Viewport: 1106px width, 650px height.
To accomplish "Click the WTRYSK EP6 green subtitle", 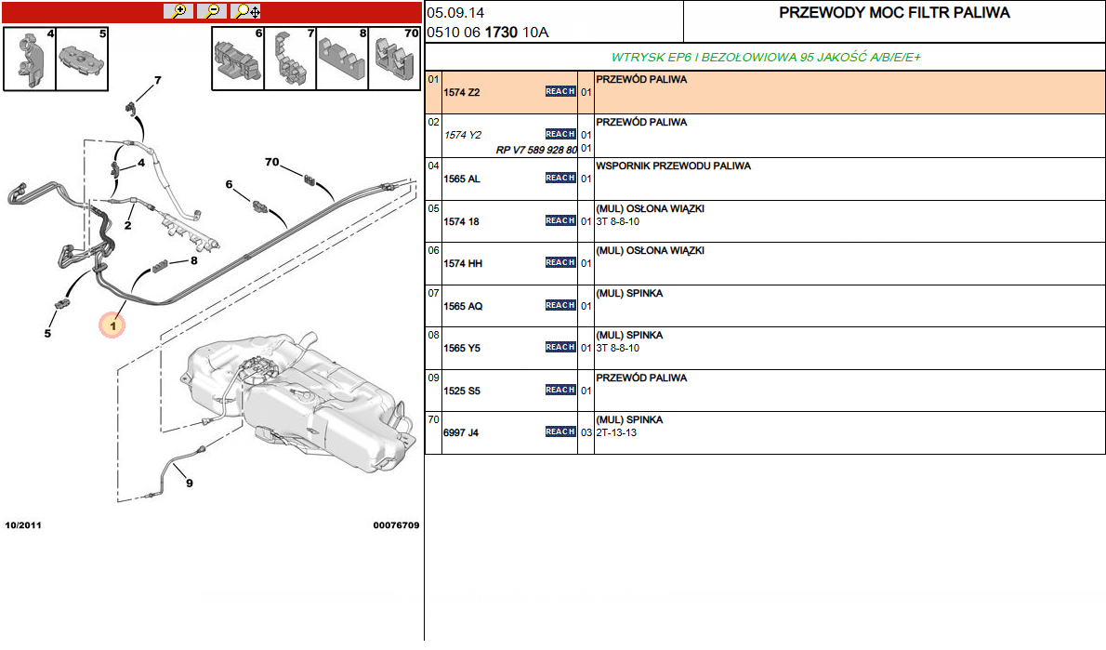I will [x=765, y=57].
